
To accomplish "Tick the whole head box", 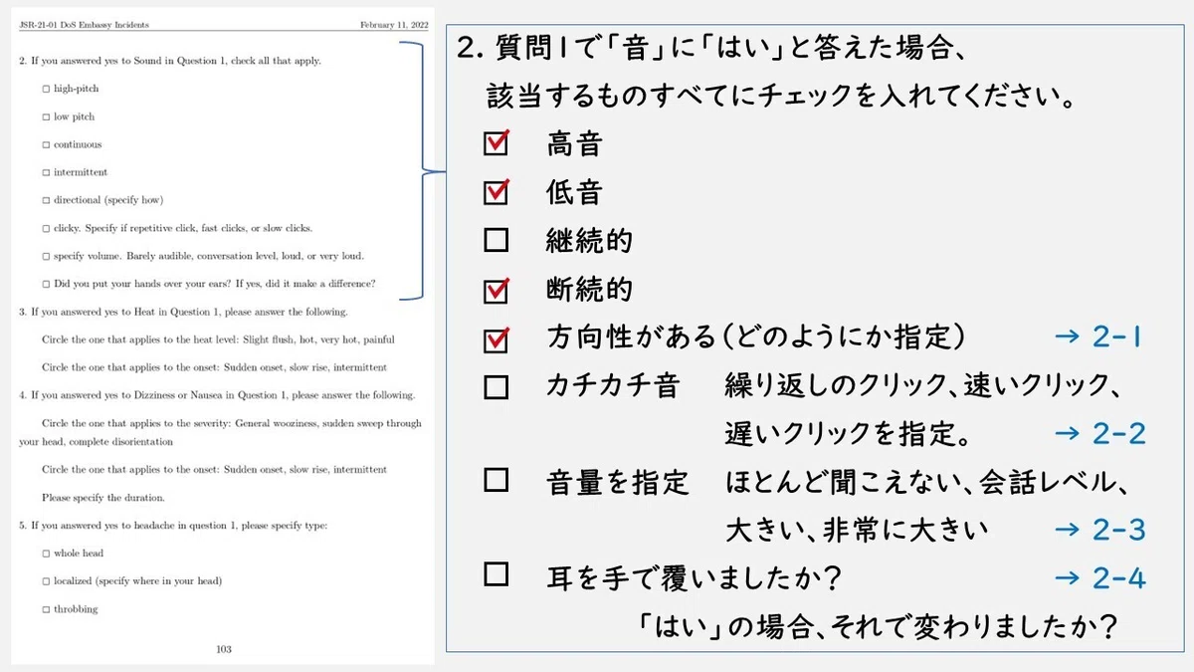I will 46,554.
